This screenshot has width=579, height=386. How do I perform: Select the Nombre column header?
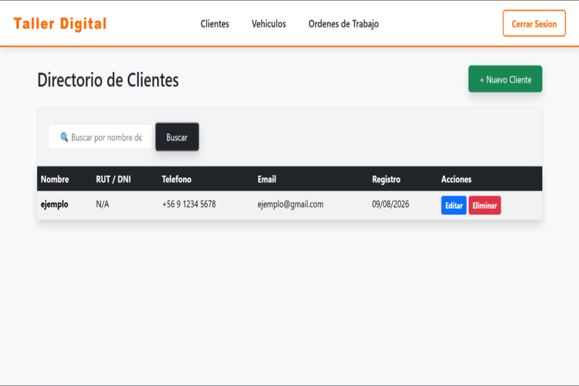[x=55, y=179]
